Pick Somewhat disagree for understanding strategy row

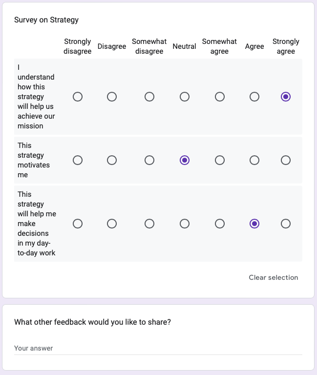point(149,97)
